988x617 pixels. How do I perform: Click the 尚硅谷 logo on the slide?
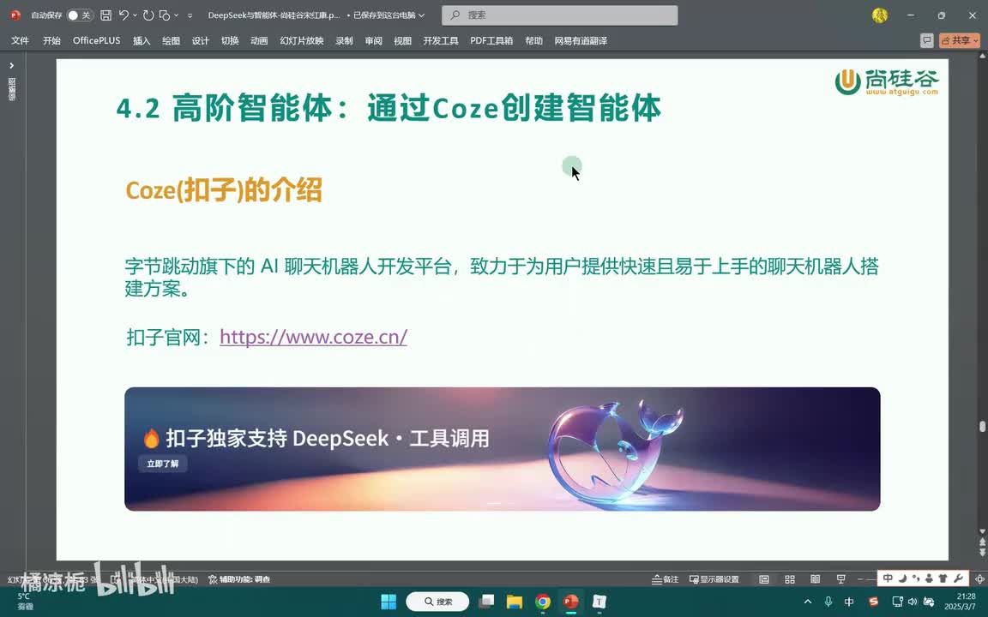point(887,82)
